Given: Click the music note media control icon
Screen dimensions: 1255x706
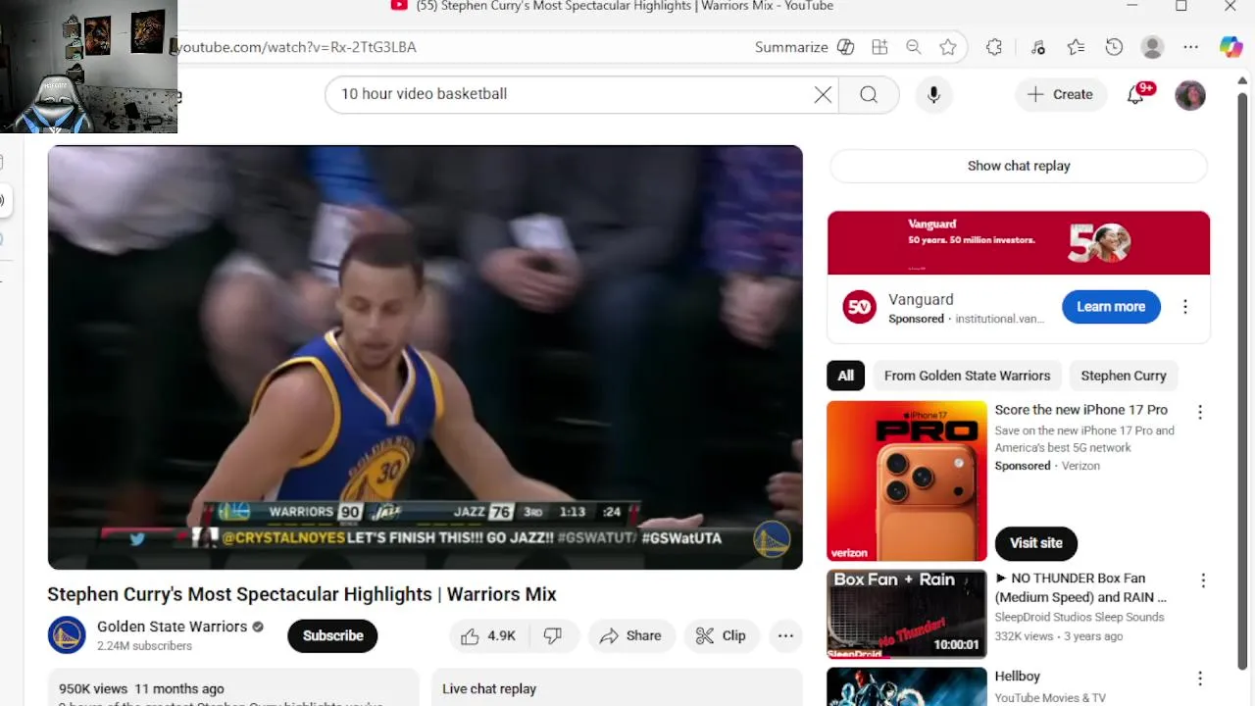Looking at the screenshot, I should pos(1038,47).
